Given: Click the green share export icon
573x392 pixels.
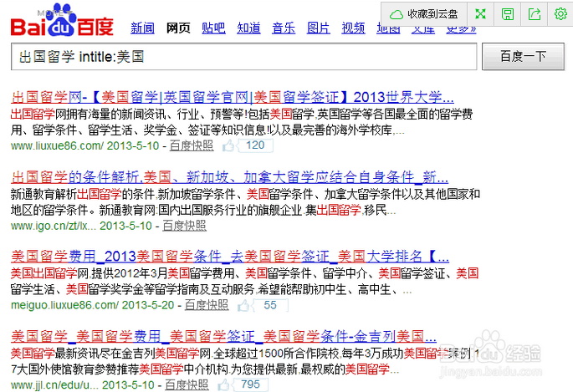Looking at the screenshot, I should click(535, 14).
